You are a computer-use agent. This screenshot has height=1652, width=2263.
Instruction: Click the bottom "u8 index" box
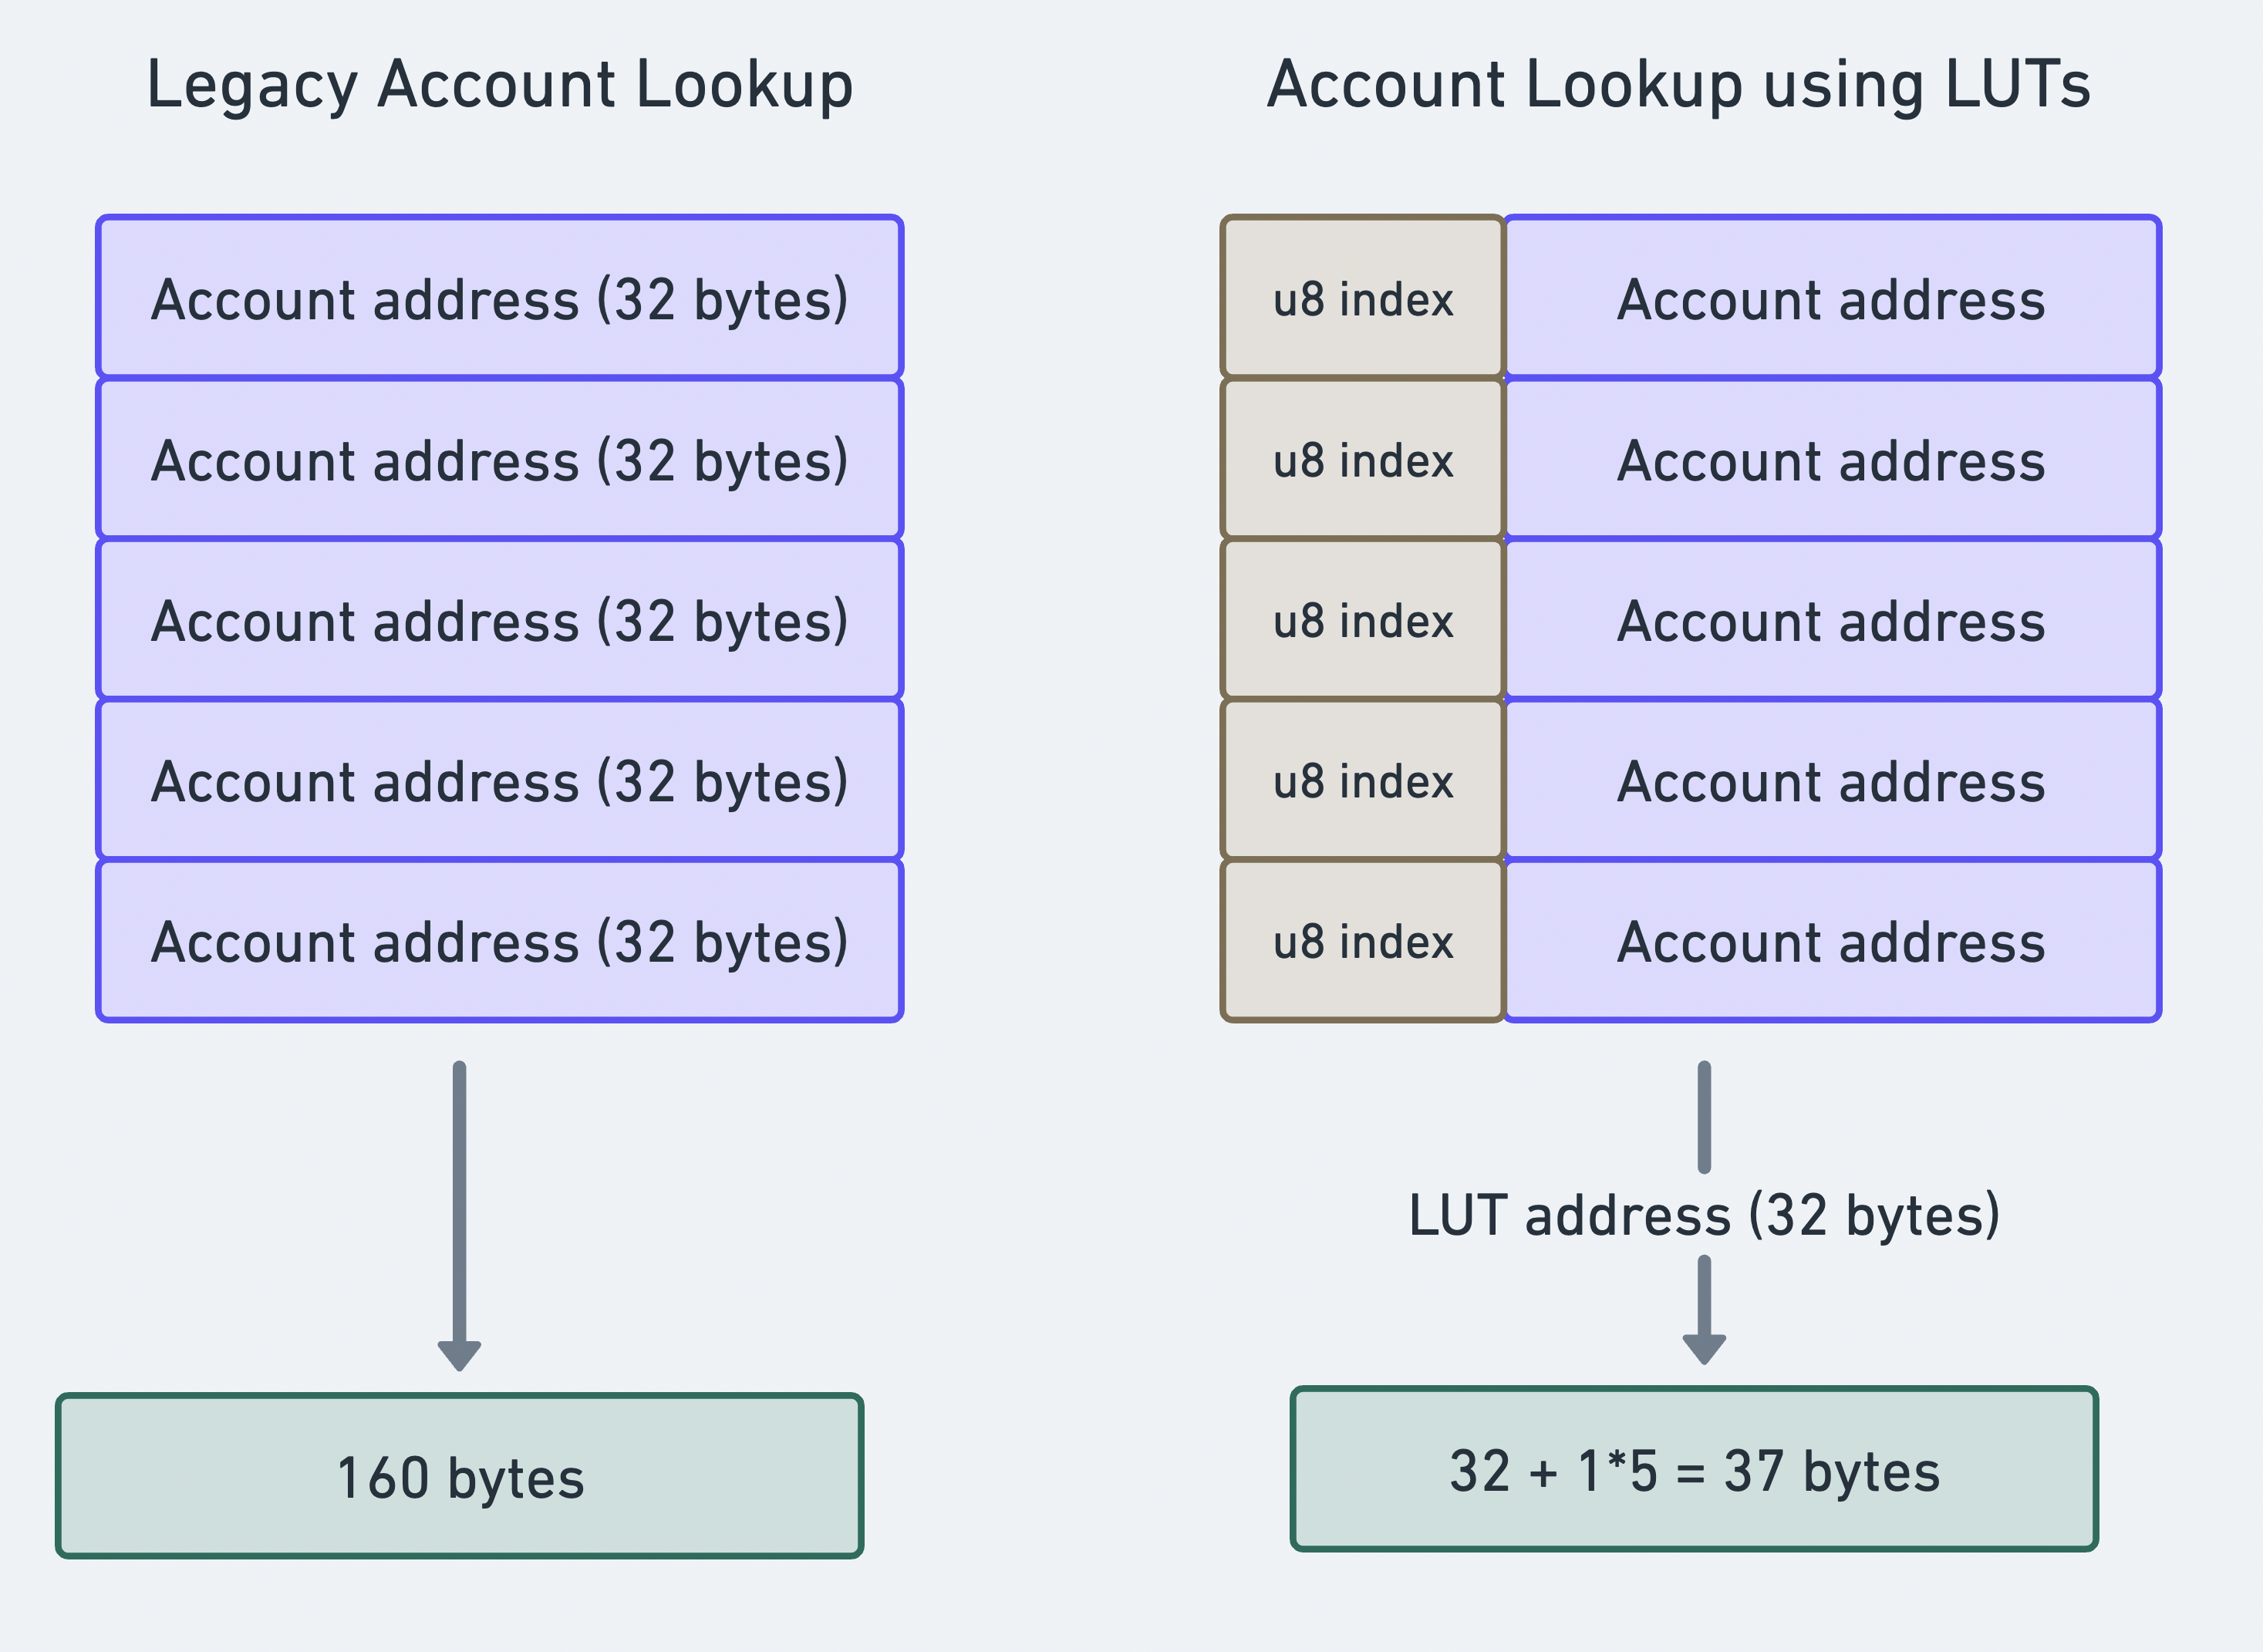click(1362, 941)
